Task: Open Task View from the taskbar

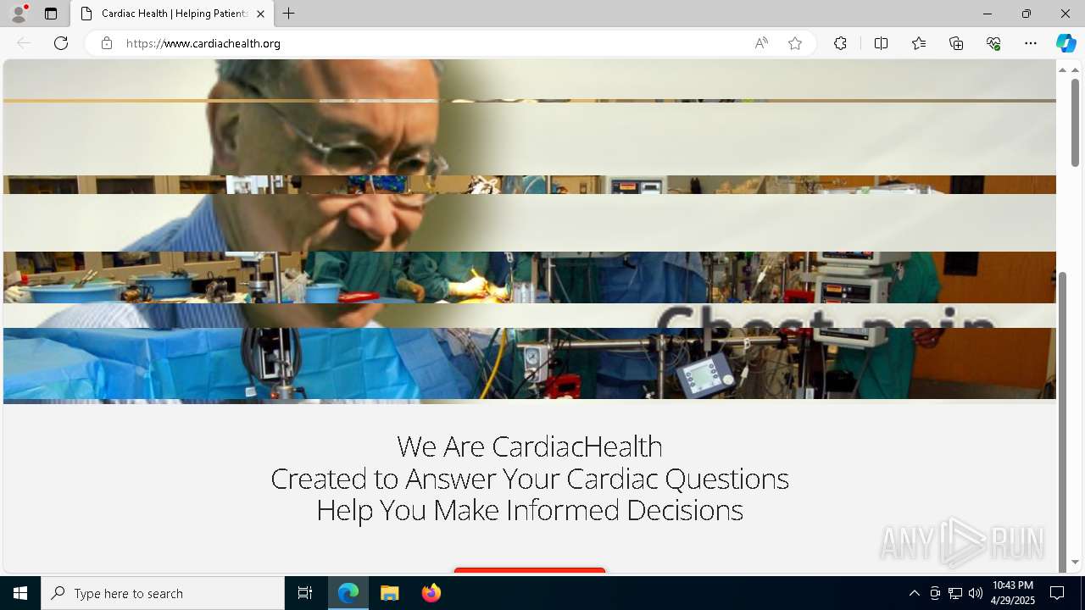Action: tap(305, 593)
